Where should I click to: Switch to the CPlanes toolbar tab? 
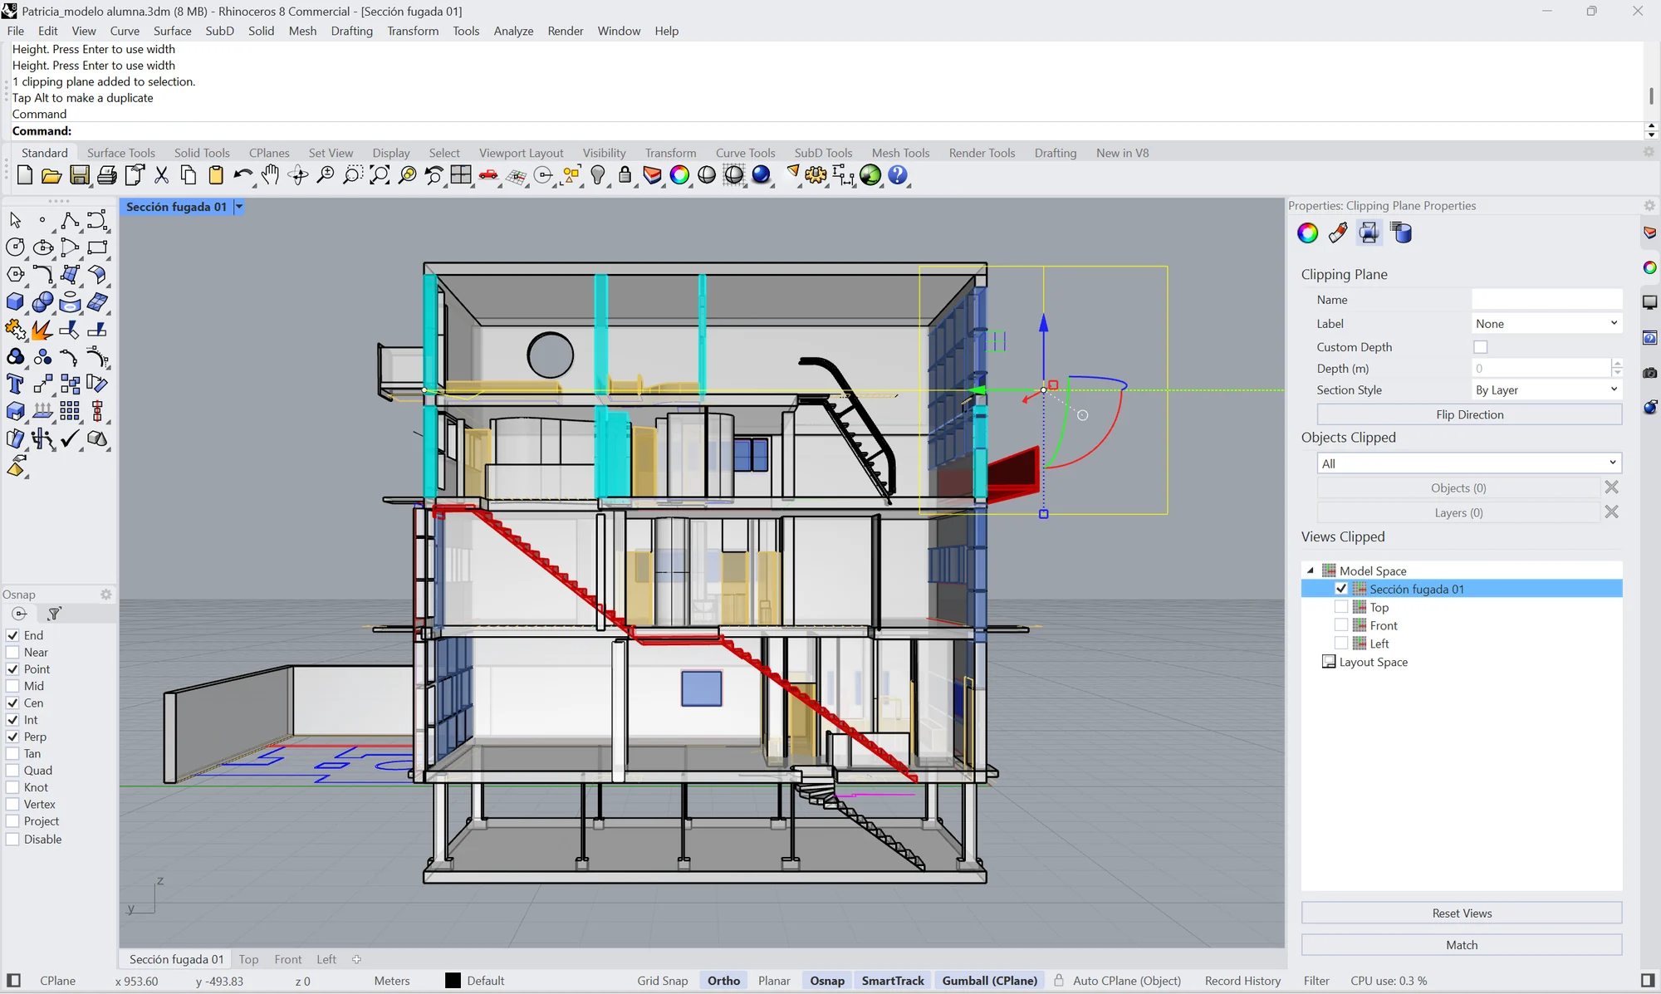coord(269,153)
